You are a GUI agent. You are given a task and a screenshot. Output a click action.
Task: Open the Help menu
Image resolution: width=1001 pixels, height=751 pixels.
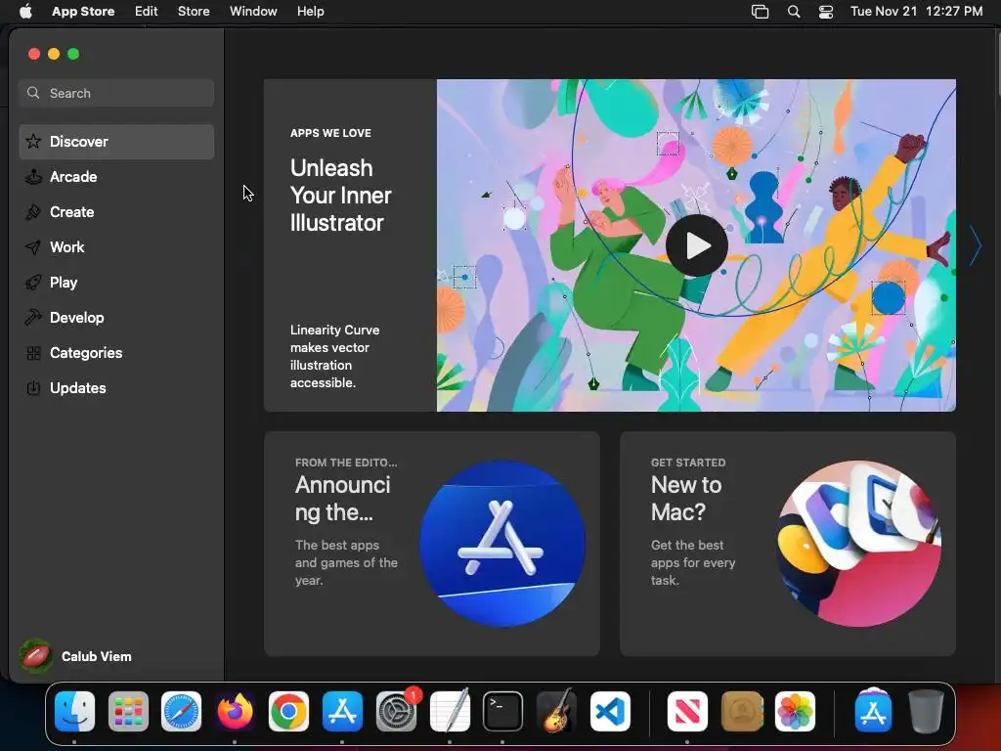click(310, 12)
